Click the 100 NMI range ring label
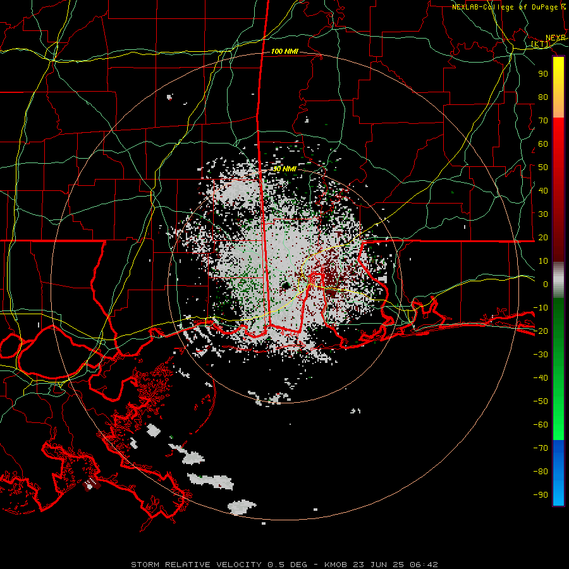The image size is (569, 569). [x=284, y=52]
